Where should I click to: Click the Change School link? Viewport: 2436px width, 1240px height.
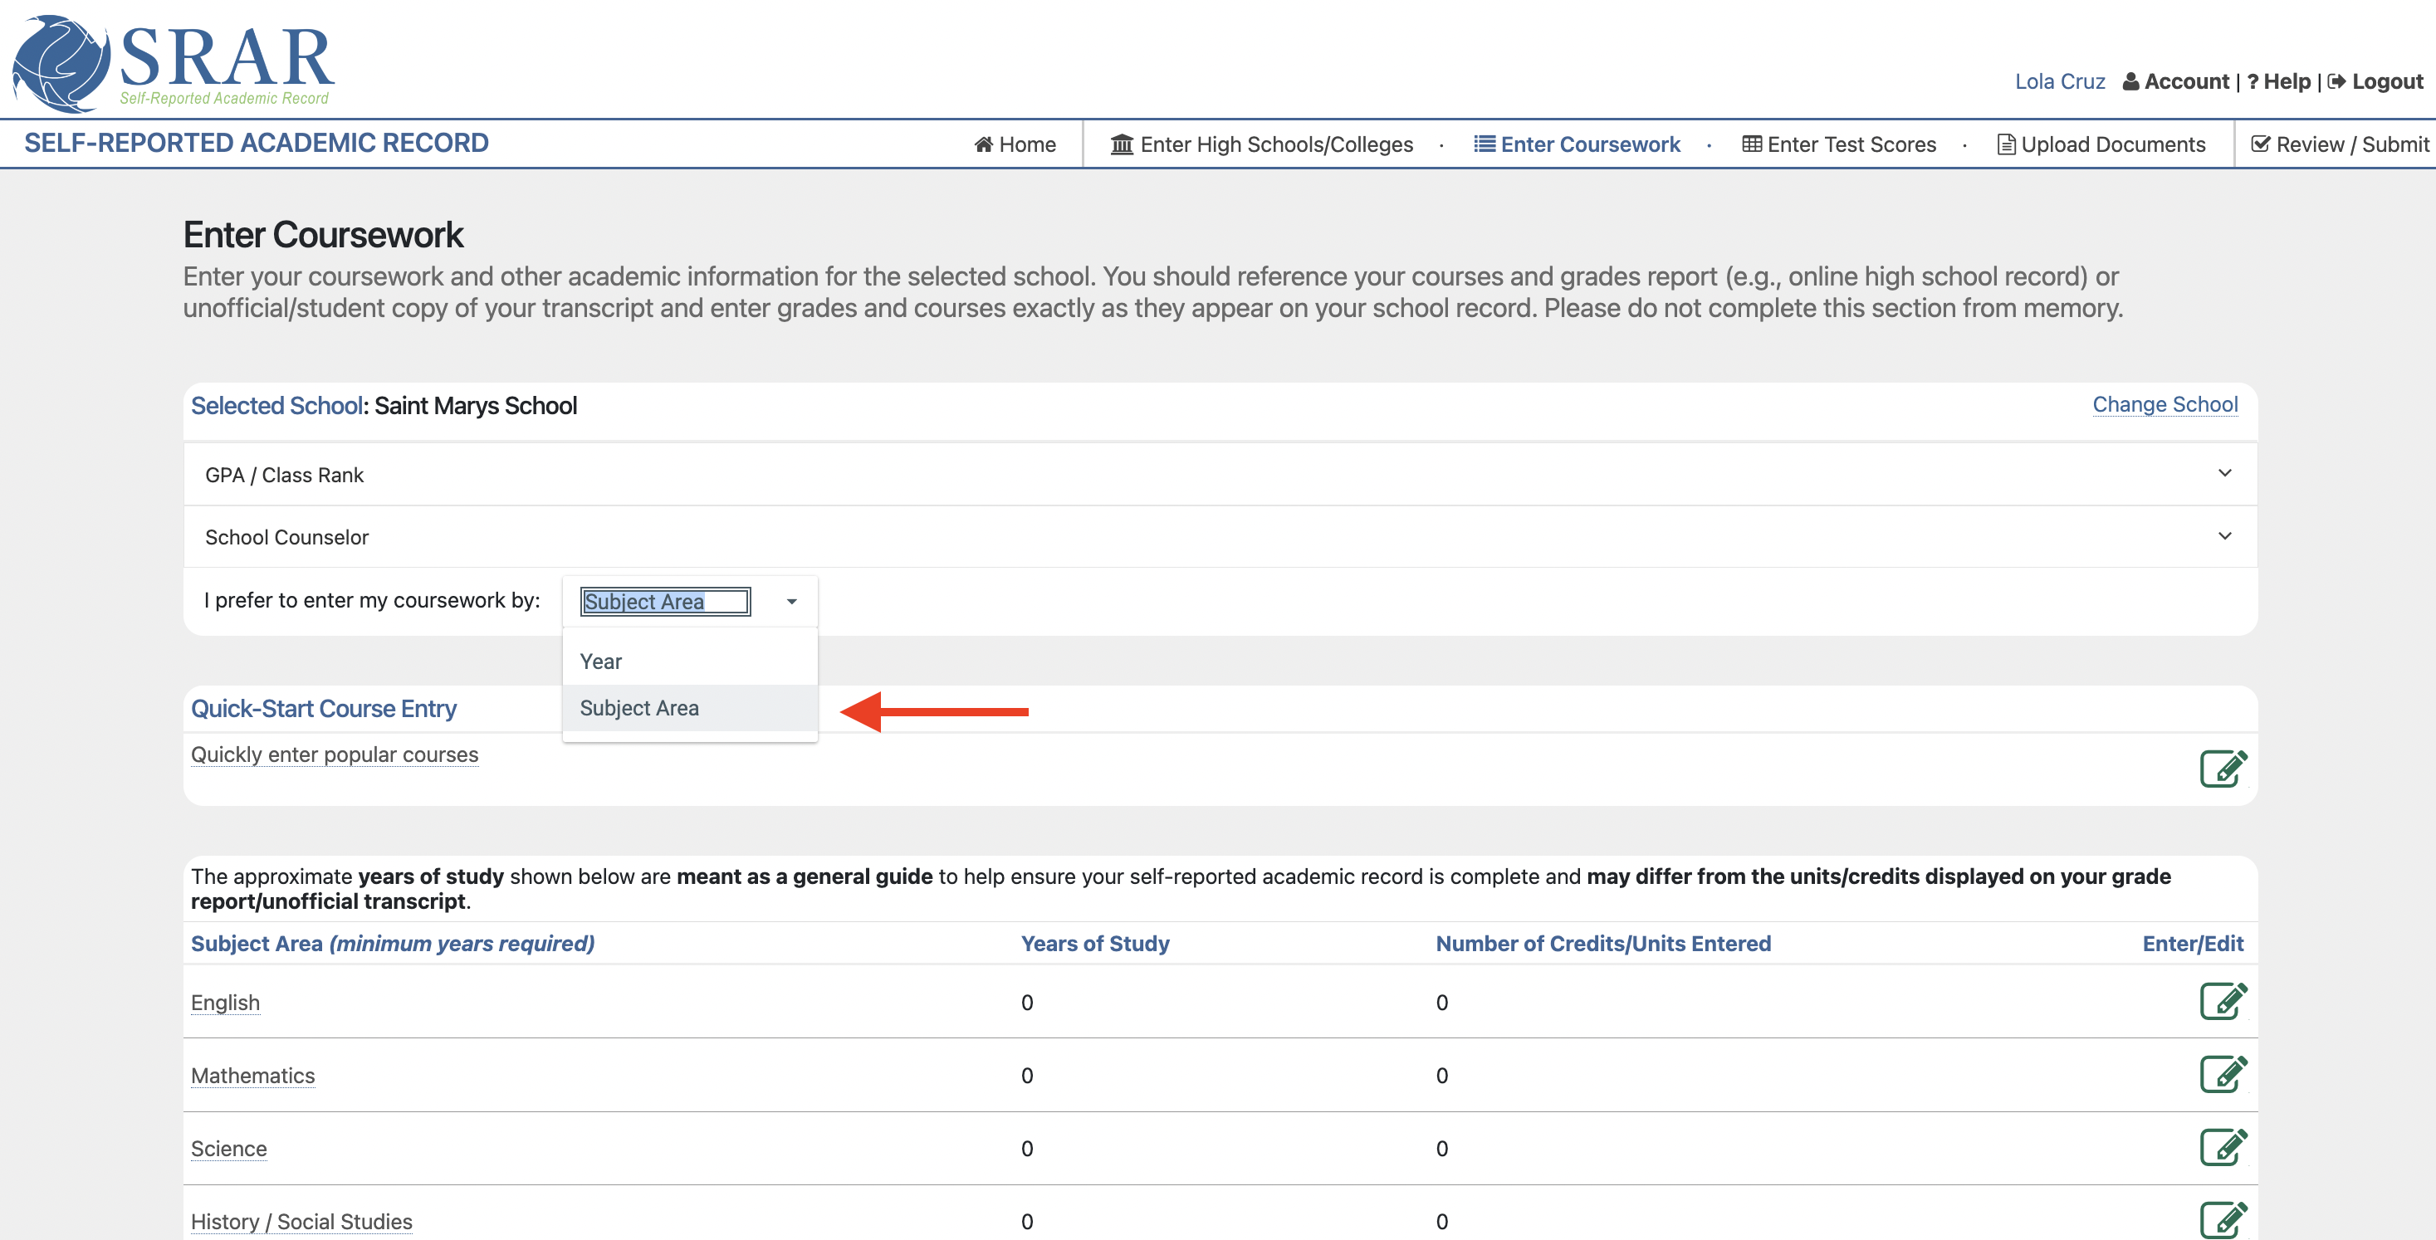point(2165,404)
